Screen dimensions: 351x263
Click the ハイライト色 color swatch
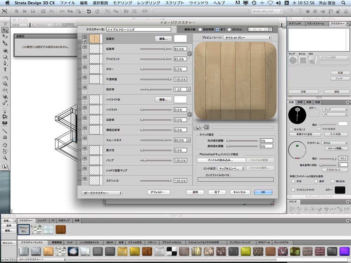click(x=180, y=100)
